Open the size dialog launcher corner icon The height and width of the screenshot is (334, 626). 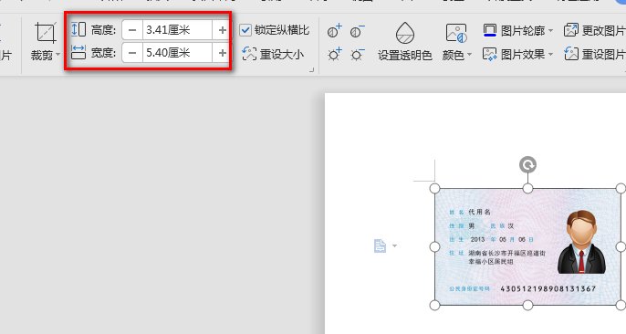311,70
